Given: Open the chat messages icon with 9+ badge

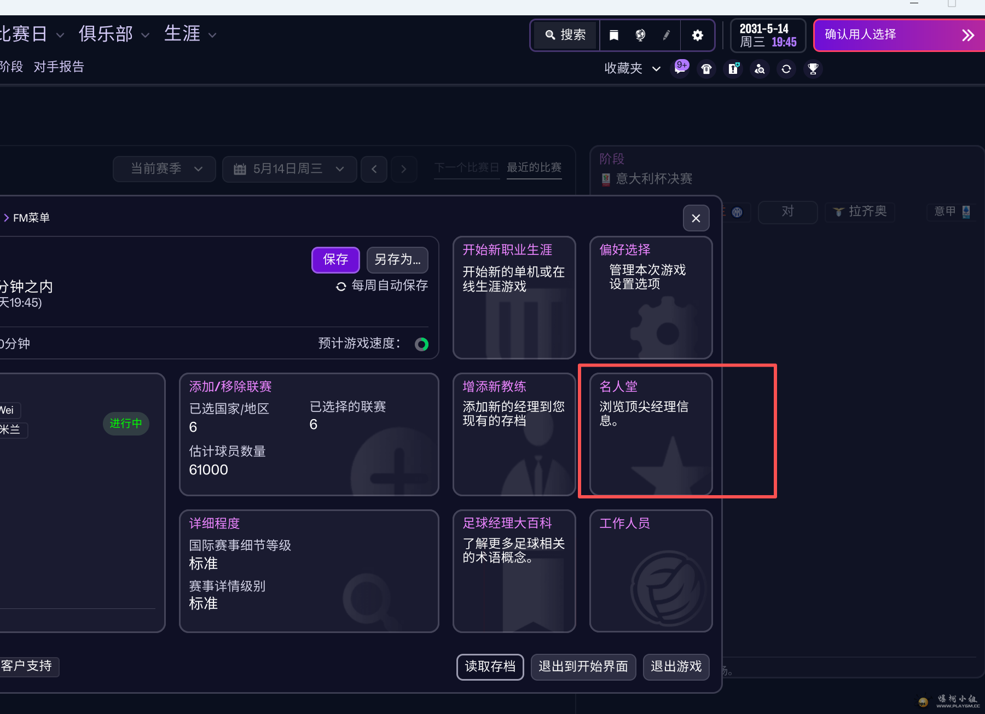Looking at the screenshot, I should coord(680,69).
